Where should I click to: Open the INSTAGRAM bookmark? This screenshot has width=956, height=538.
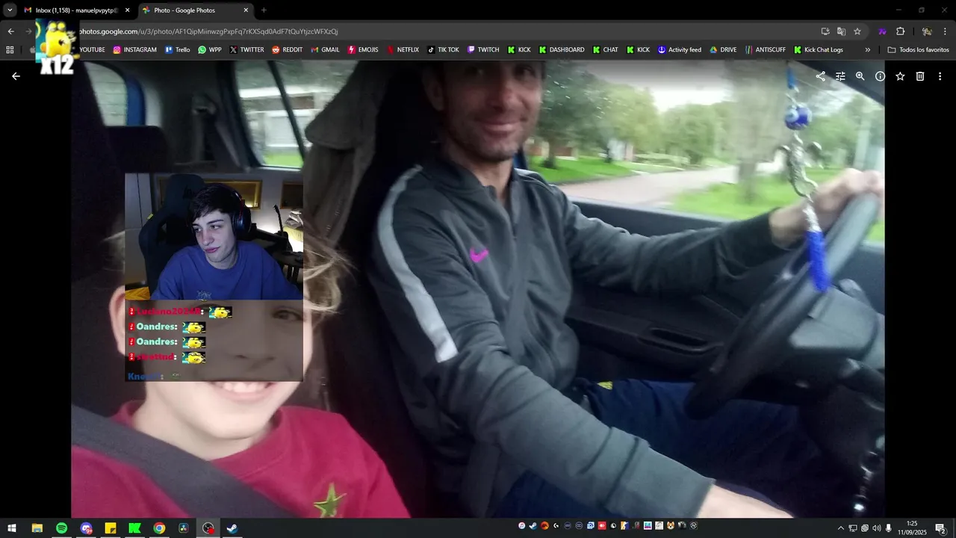[135, 50]
